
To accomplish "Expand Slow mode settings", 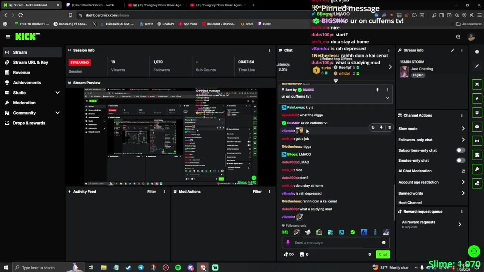I will [463, 129].
